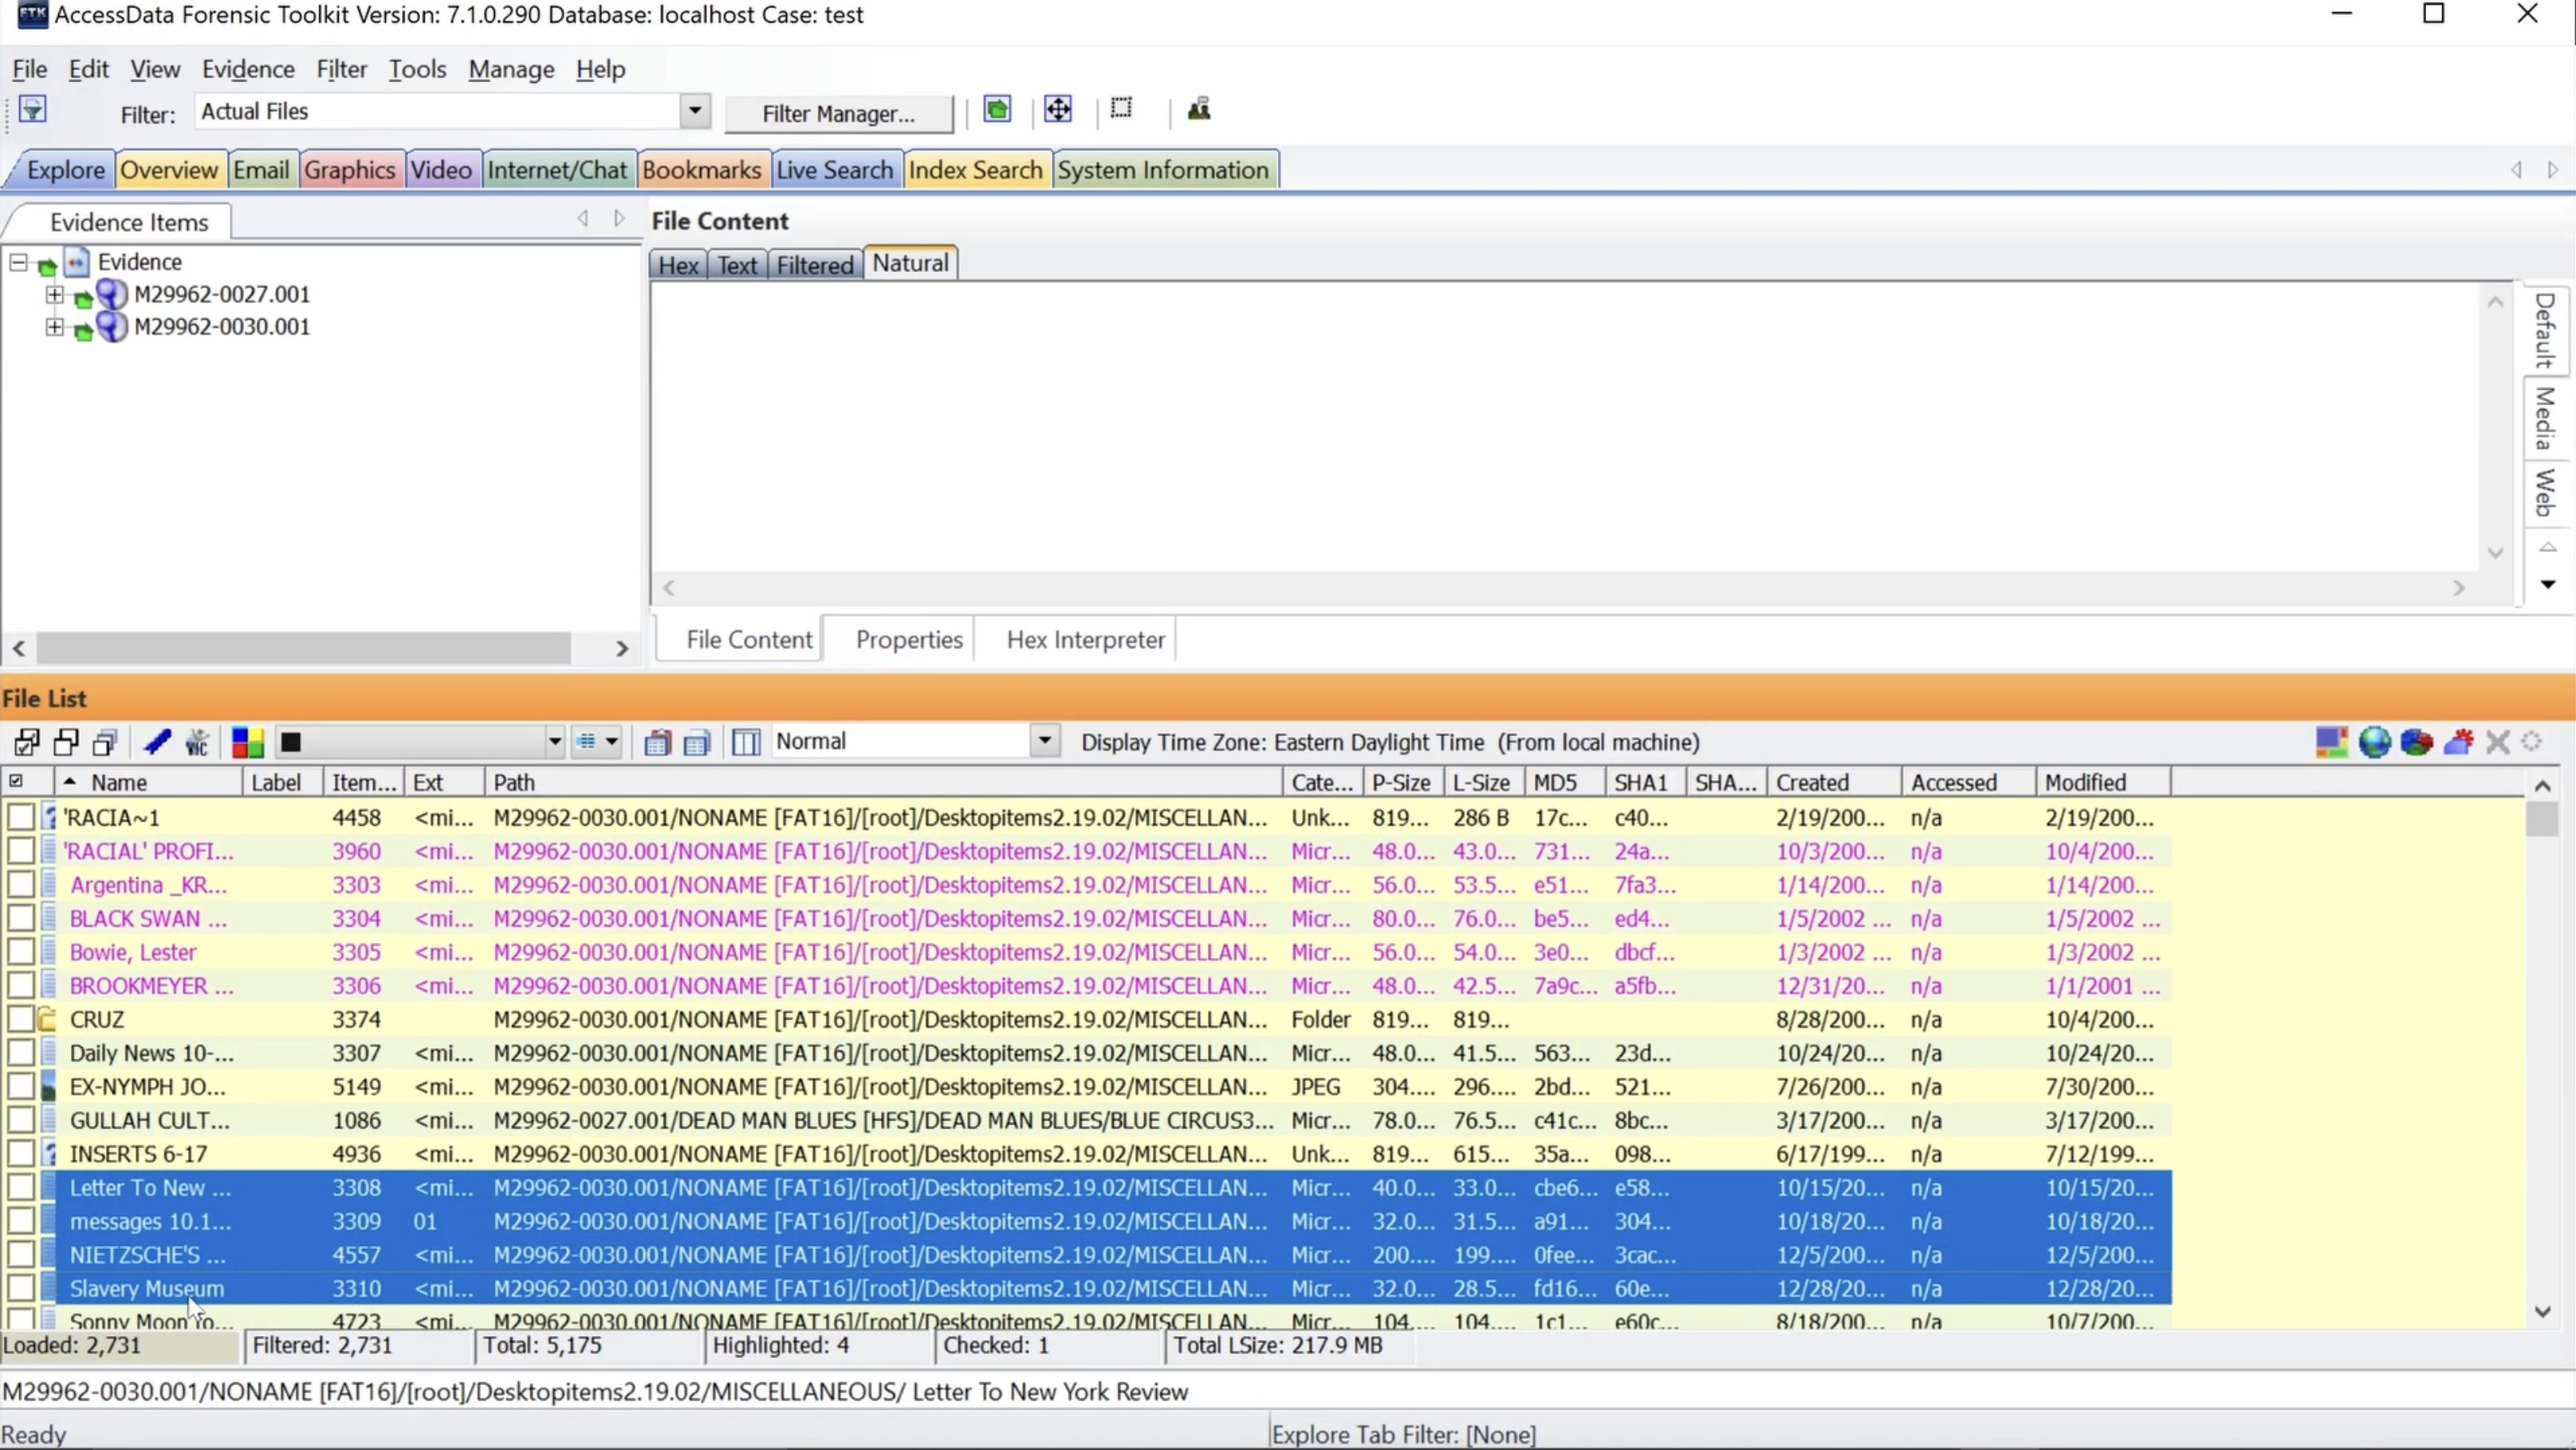Viewport: 2576px width, 1450px height.
Task: Select the Add to Bookmarks icon in toolbar
Action: pos(157,740)
